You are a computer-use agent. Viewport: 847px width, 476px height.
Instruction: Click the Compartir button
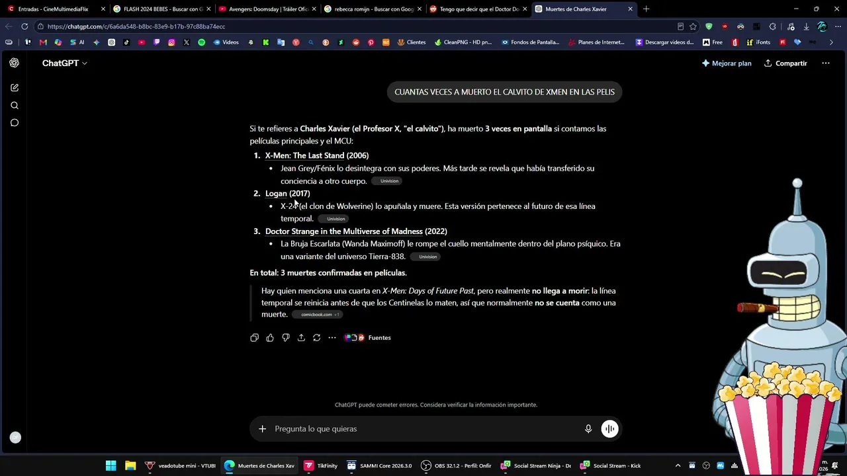pos(785,63)
